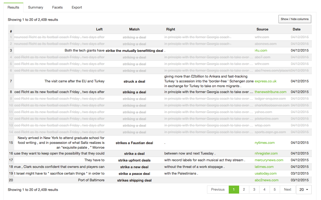Select page 3 in pagination
Viewport: 321px width, 200px height.
tap(254, 190)
